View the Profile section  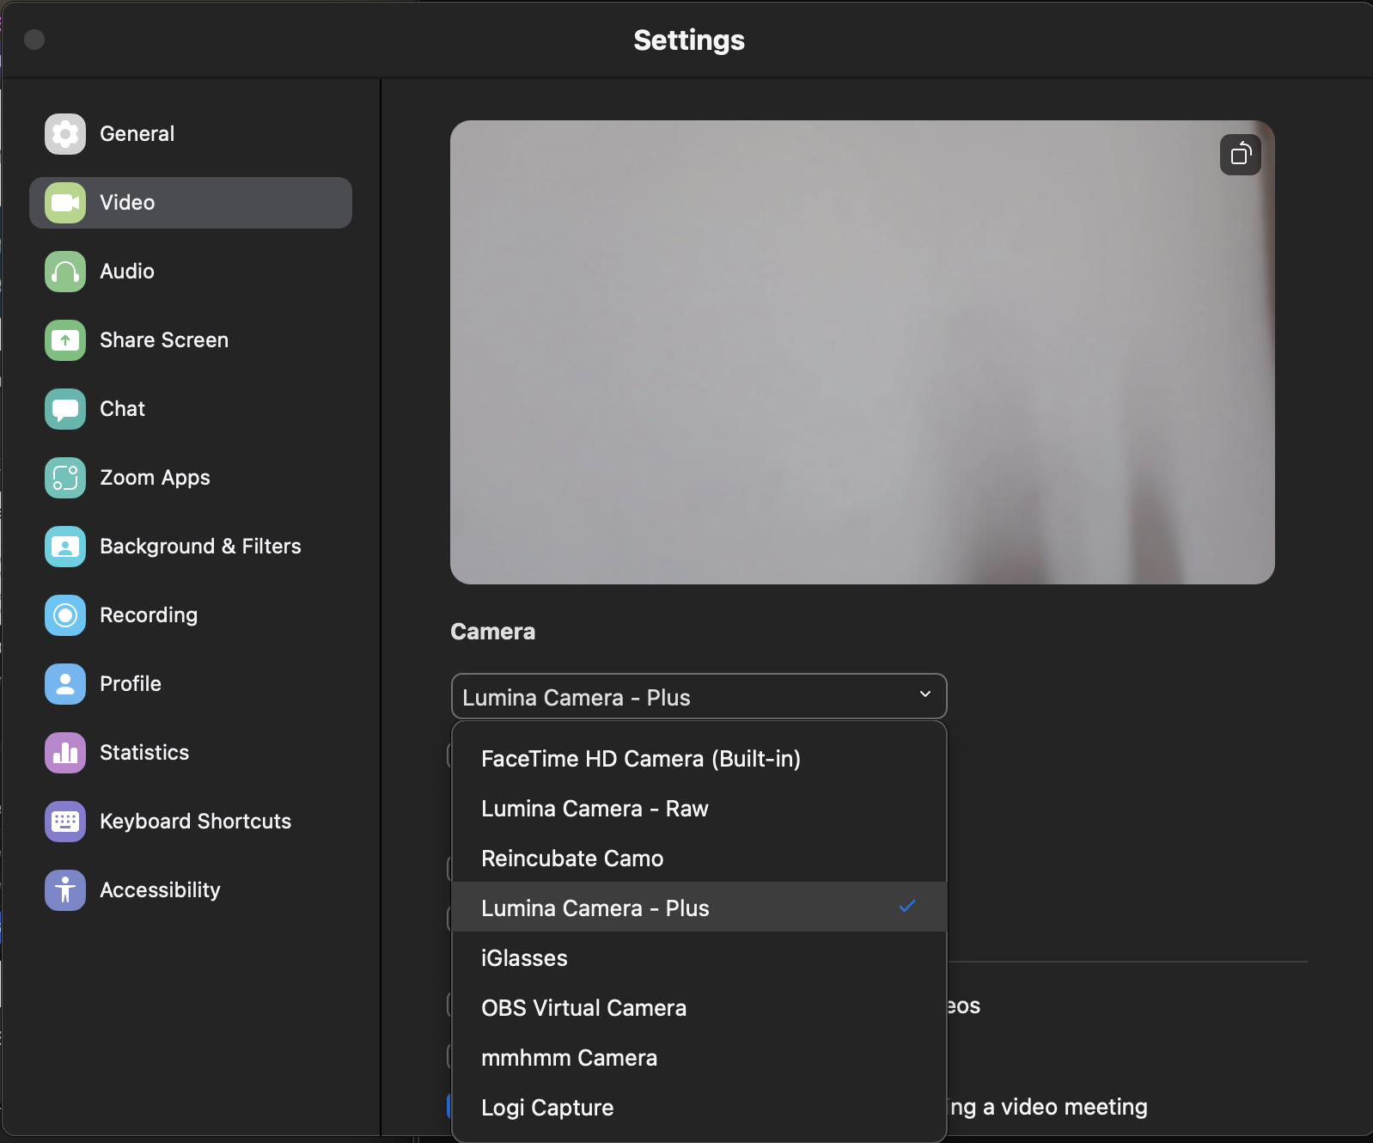pyautogui.click(x=191, y=684)
